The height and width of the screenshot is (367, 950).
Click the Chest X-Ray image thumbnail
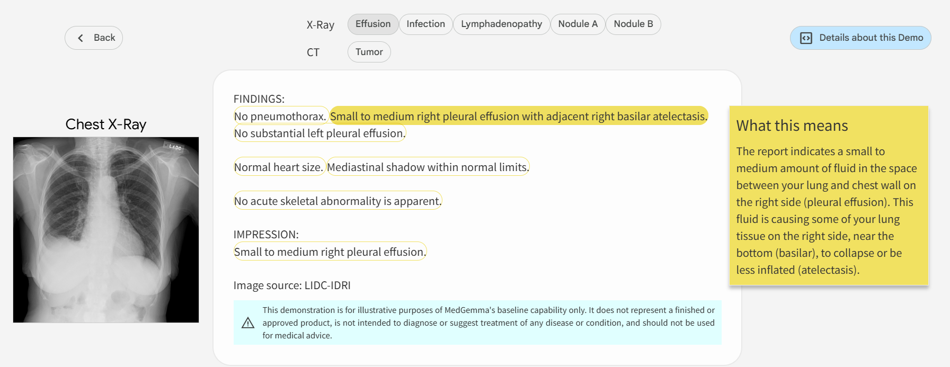106,230
